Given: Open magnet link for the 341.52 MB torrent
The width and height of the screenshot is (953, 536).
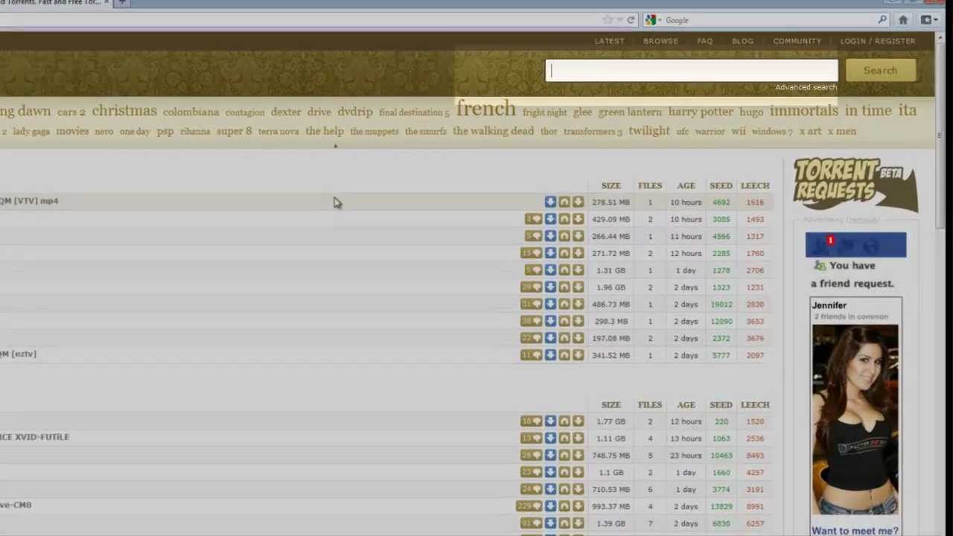Looking at the screenshot, I should pyautogui.click(x=564, y=355).
